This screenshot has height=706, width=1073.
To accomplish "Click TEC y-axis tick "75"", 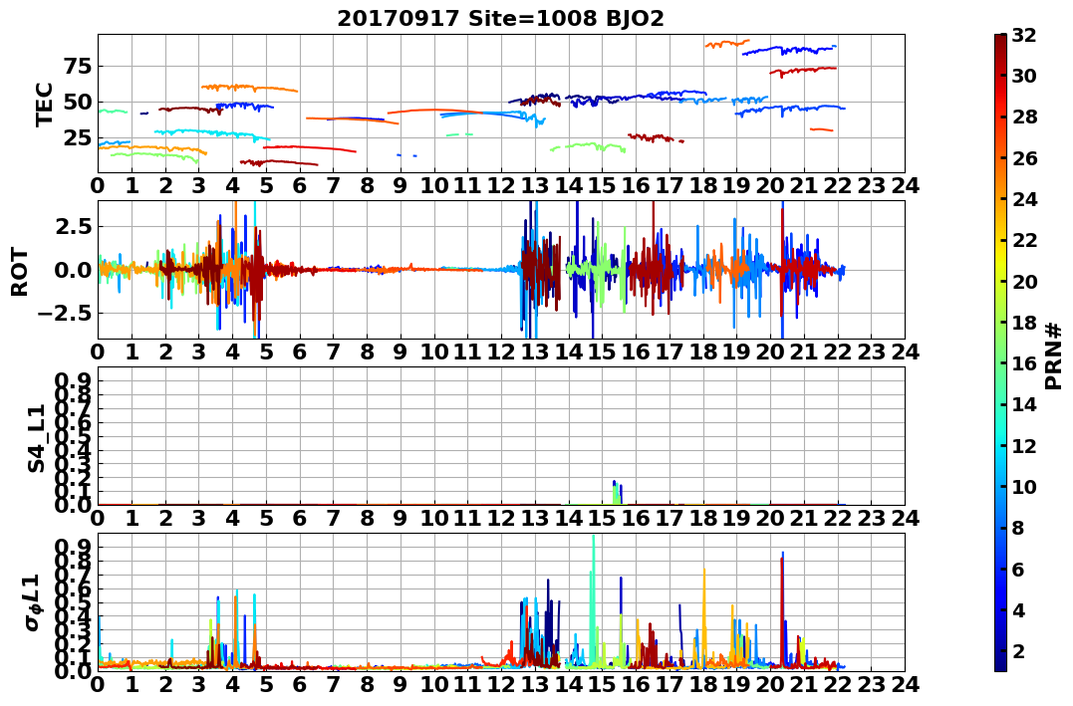I will pos(78,67).
